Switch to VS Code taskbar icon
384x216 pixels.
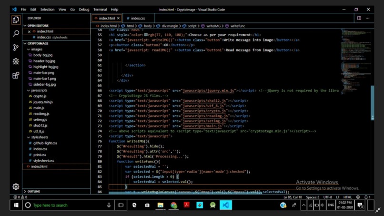tap(225, 205)
